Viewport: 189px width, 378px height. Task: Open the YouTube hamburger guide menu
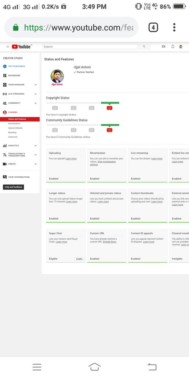[8, 47]
